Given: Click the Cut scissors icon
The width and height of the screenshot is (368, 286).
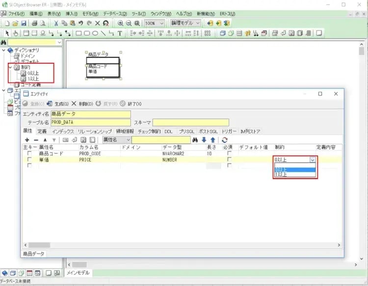Looking at the screenshot, I should [56, 23].
